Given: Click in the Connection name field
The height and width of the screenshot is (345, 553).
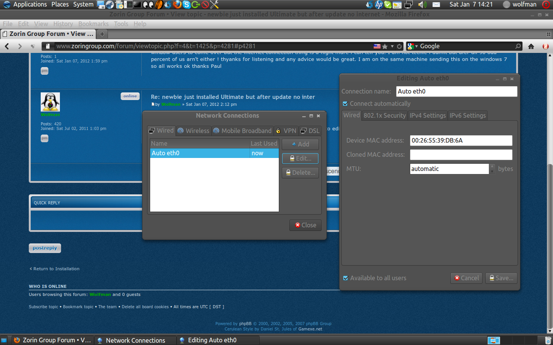Looking at the screenshot, I should pyautogui.click(x=457, y=91).
